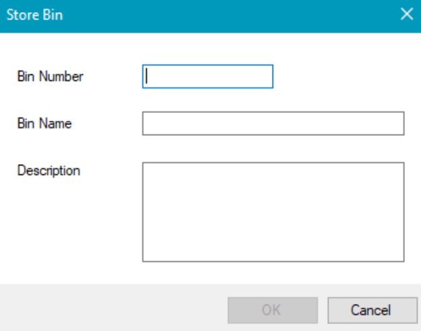
Task: Confirm the new bin with OK
Action: pos(271,310)
